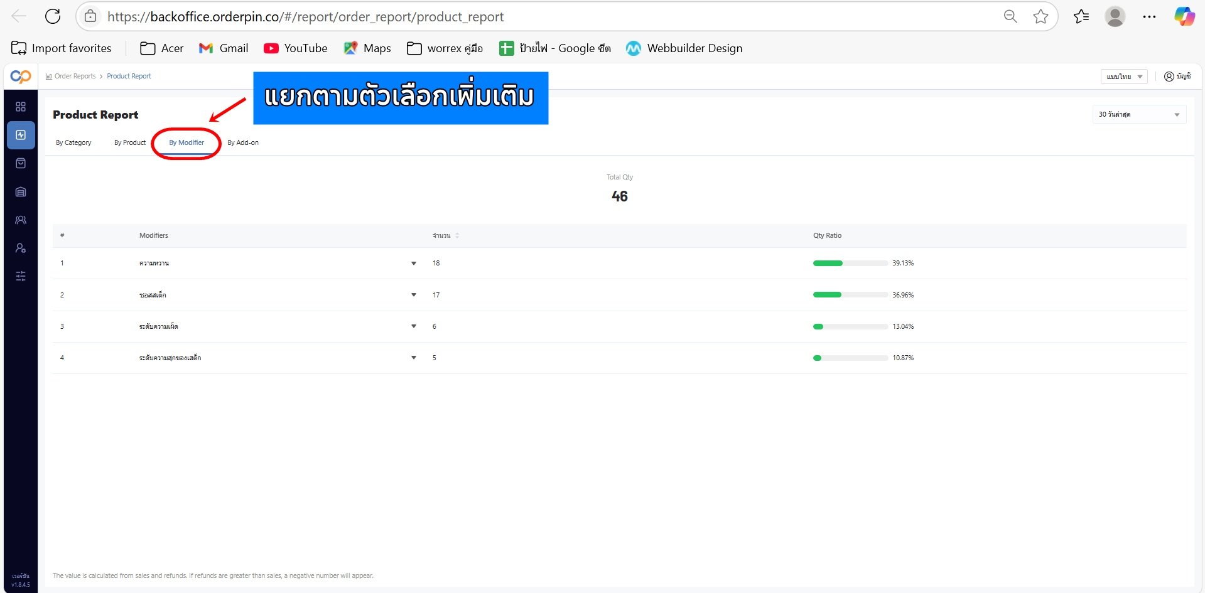
Task: Click the 36.96% ratio progress bar
Action: 850,295
